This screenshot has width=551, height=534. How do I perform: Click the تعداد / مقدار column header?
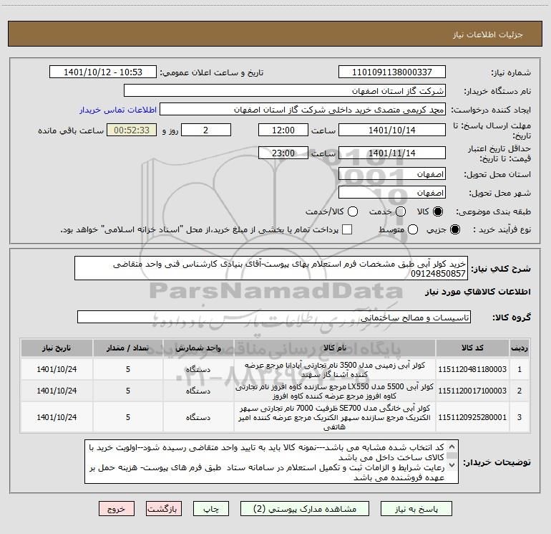point(128,348)
